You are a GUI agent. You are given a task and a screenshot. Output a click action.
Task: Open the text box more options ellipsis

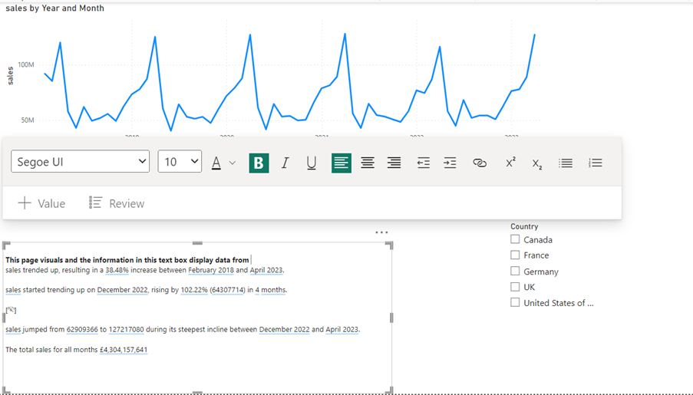pos(381,232)
